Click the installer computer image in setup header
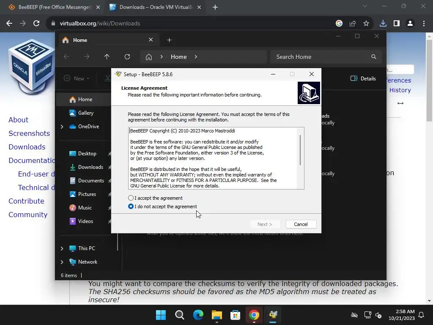 [x=309, y=93]
